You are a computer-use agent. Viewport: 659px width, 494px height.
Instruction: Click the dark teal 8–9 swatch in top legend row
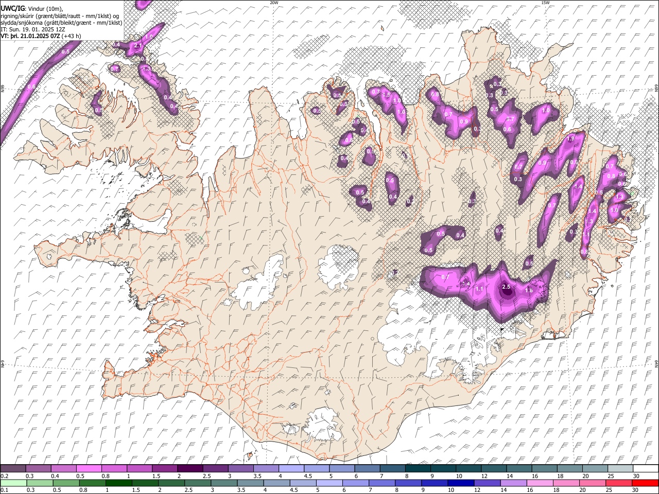418,469
